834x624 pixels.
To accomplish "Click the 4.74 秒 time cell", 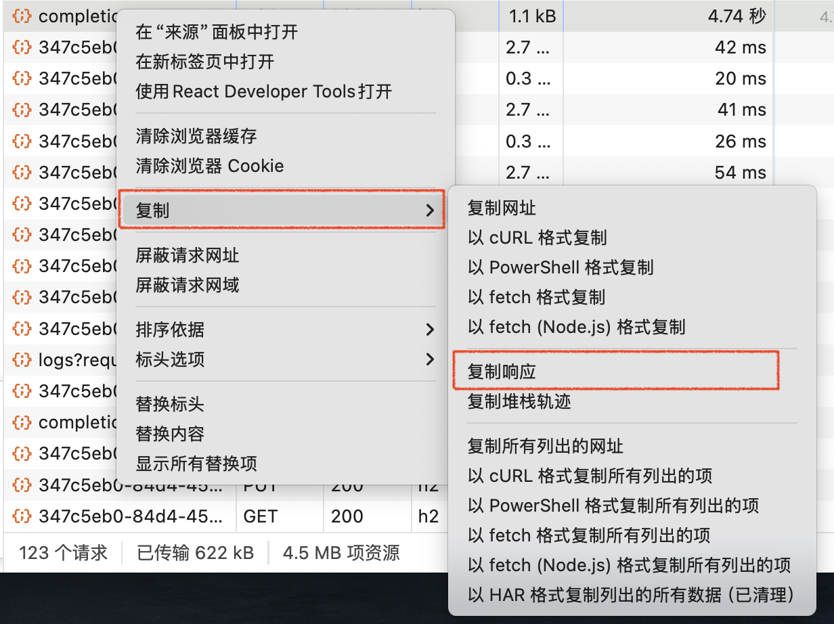I will (x=737, y=16).
